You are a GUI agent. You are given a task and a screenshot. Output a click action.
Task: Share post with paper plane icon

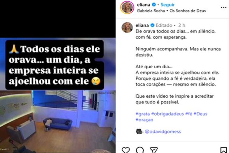(x=154, y=150)
